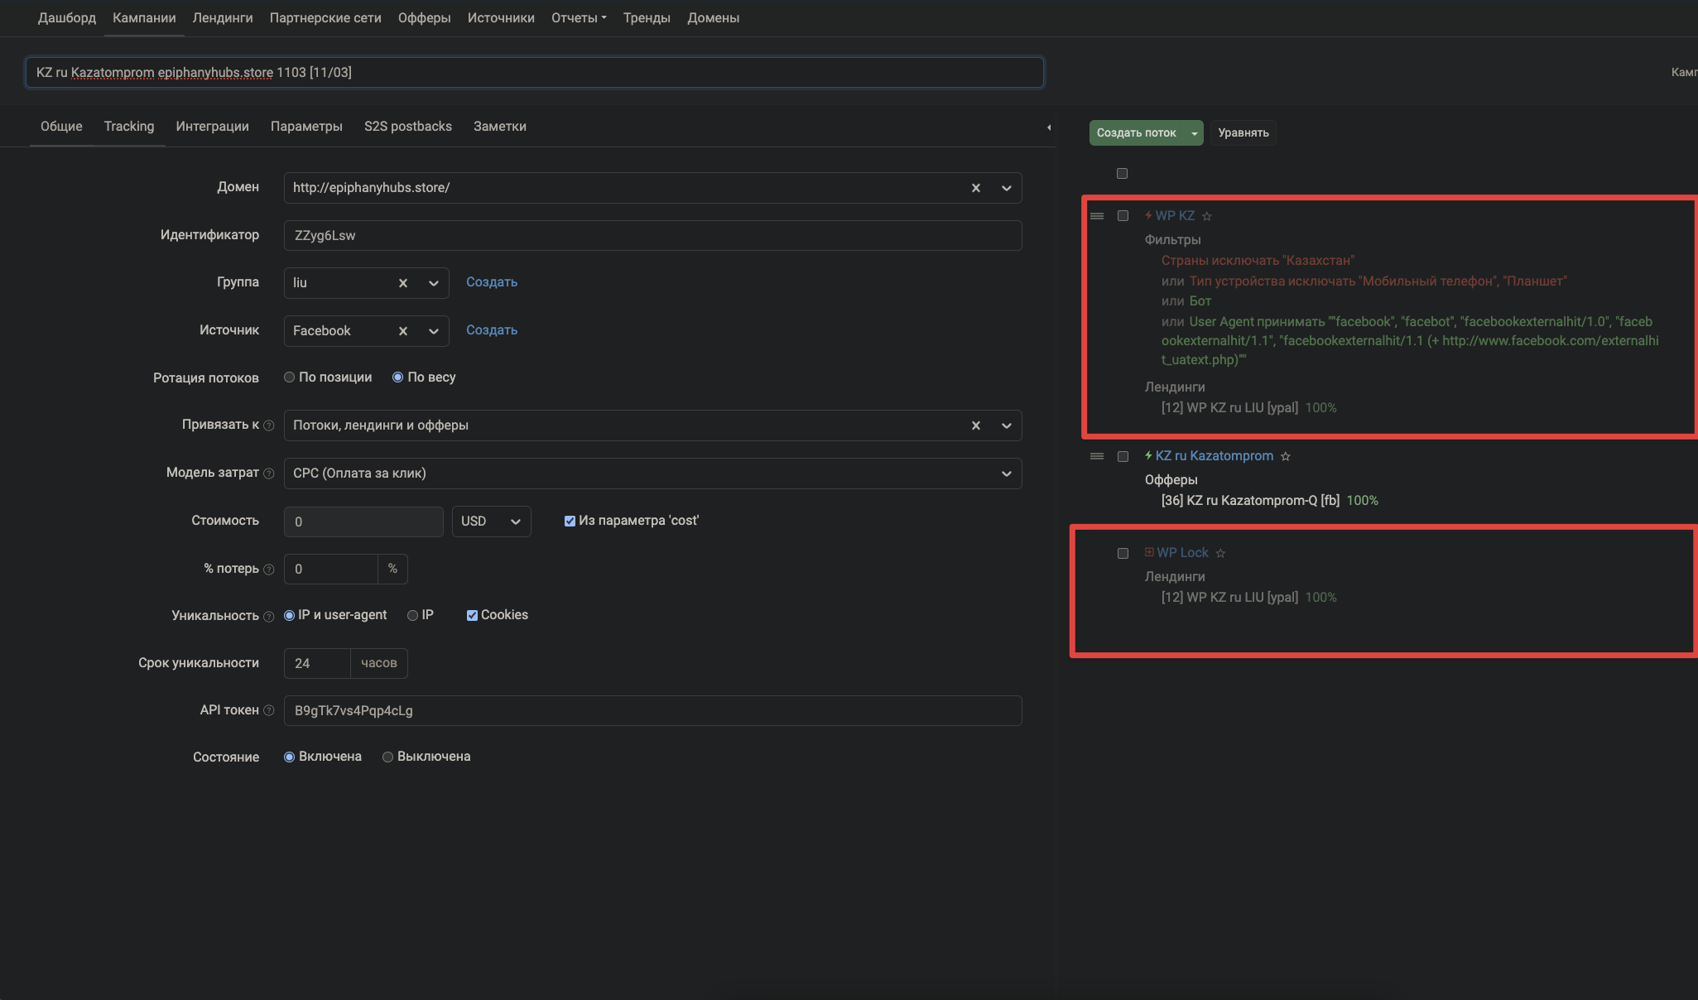Open the Офферы section

coord(424,18)
